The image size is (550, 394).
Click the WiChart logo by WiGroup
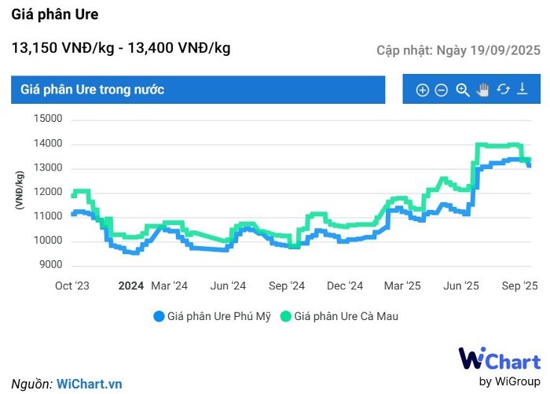(x=499, y=366)
